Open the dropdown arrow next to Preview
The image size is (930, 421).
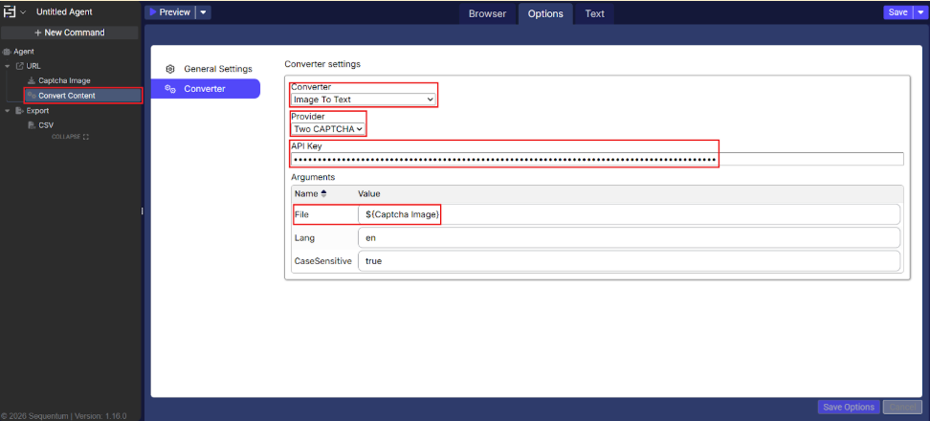(204, 12)
